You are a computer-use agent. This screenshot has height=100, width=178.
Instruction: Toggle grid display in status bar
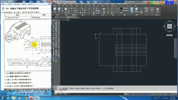tap(128, 94)
